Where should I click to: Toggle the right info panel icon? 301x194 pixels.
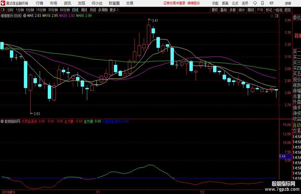click(276, 16)
